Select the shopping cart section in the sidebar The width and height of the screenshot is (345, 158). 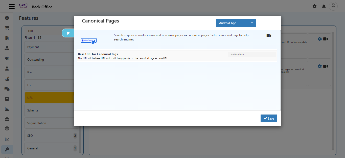7,28
